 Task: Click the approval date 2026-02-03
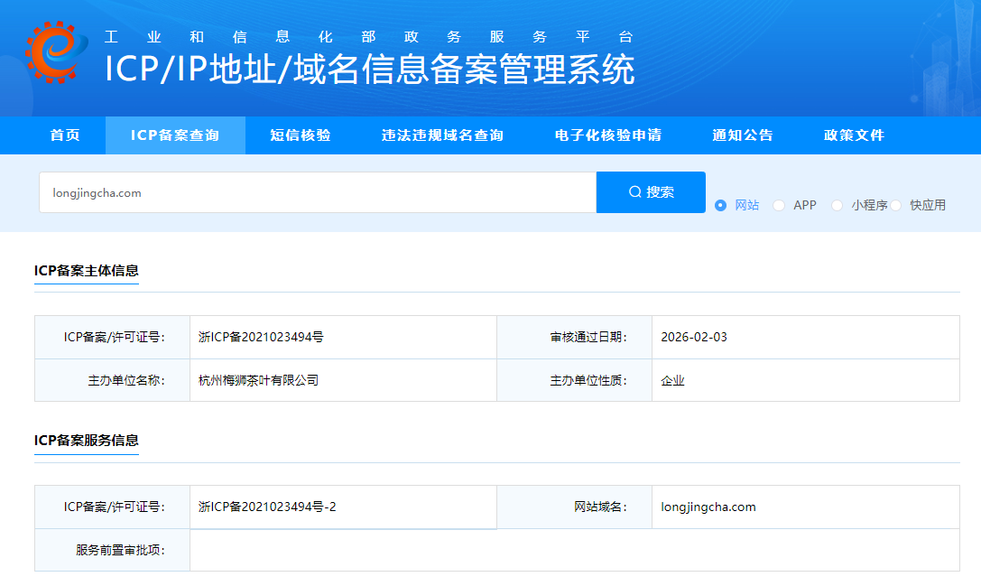693,337
